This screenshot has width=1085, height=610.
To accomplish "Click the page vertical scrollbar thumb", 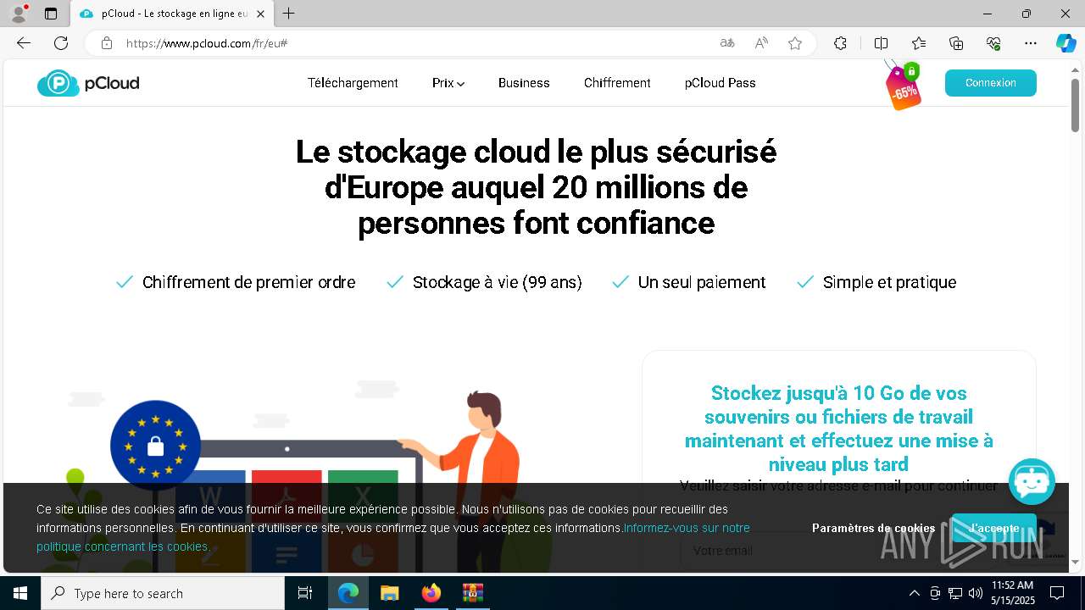I will (1075, 105).
